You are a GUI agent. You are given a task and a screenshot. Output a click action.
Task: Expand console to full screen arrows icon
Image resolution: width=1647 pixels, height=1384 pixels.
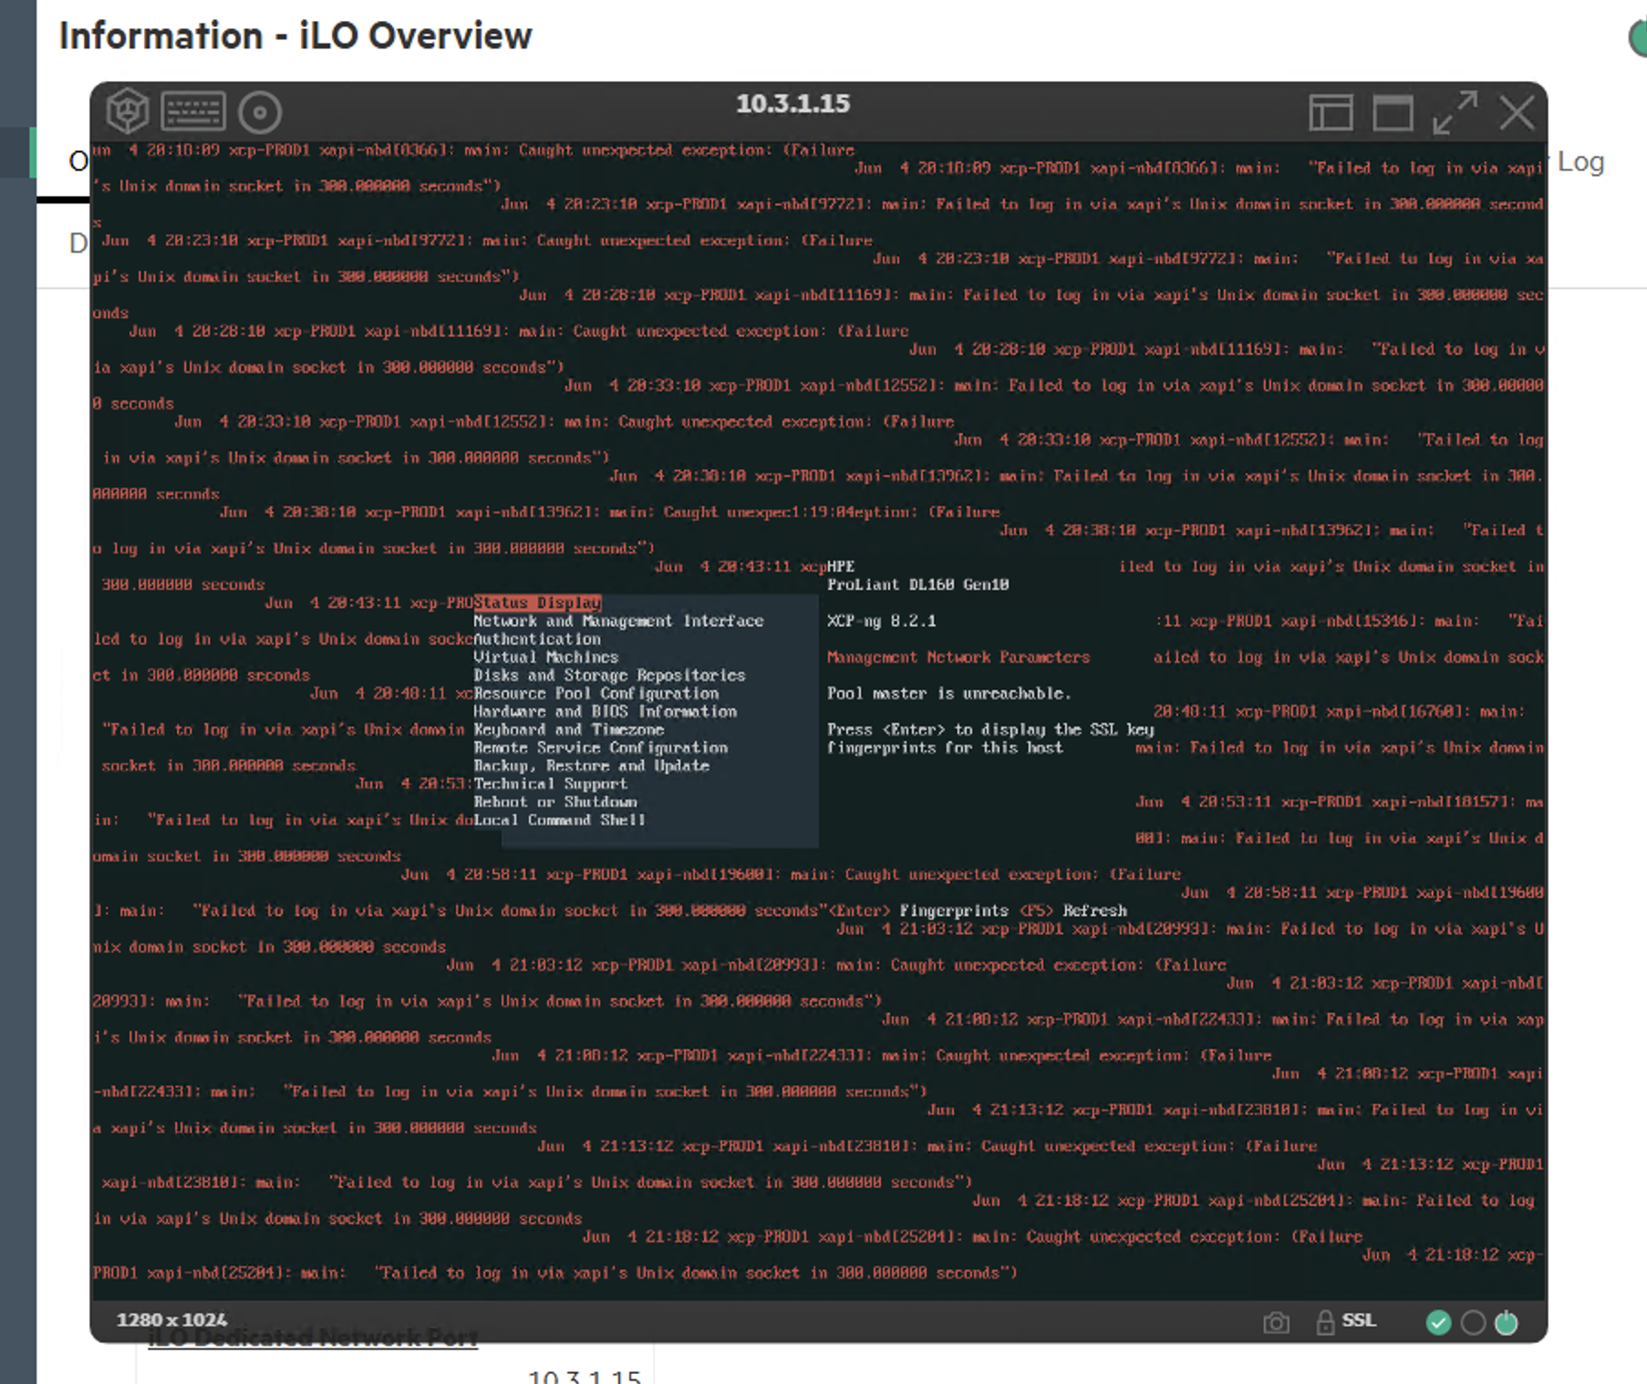pyautogui.click(x=1455, y=112)
